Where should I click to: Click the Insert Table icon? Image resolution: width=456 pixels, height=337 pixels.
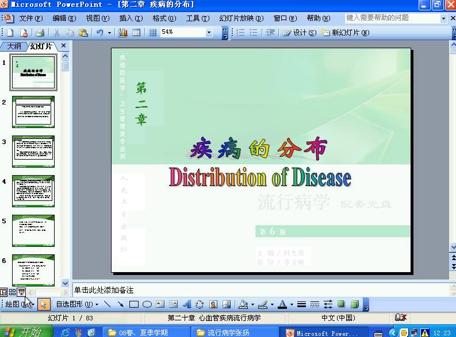(136, 33)
